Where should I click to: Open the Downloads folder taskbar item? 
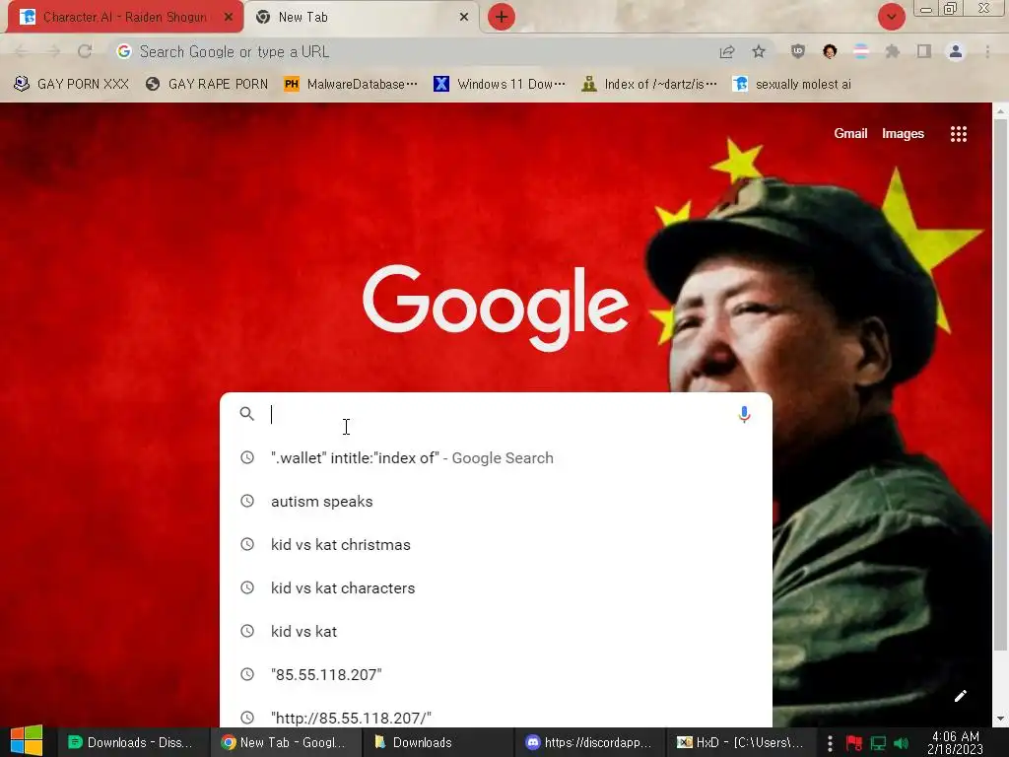(437, 742)
